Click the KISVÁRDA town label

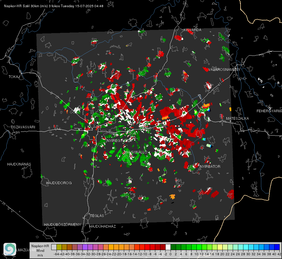(x=192, y=30)
